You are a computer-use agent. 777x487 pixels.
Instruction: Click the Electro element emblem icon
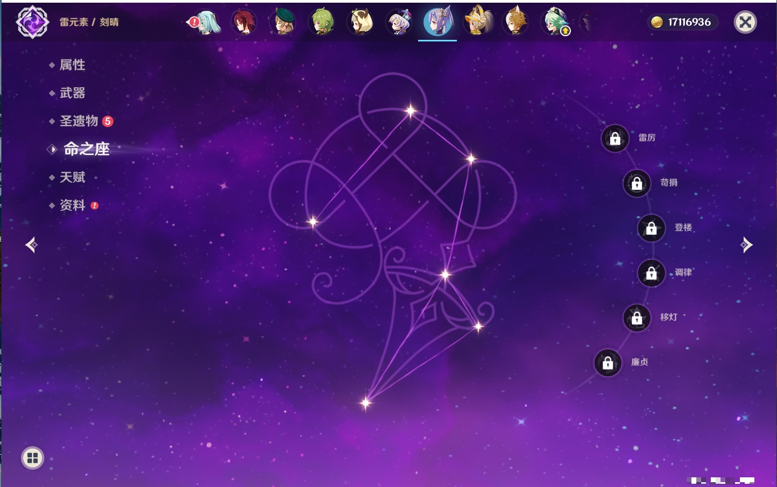click(32, 22)
